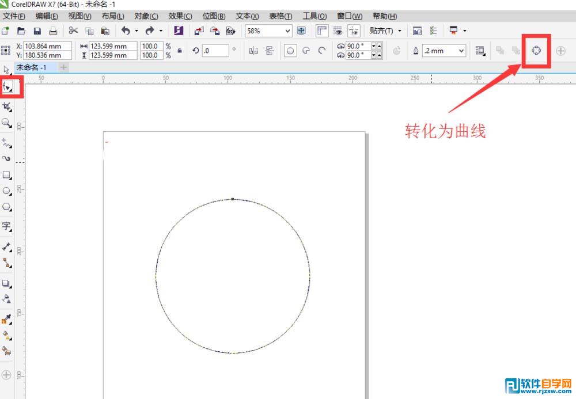The image size is (576, 399).
Task: Click the Undo button
Action: point(127,31)
